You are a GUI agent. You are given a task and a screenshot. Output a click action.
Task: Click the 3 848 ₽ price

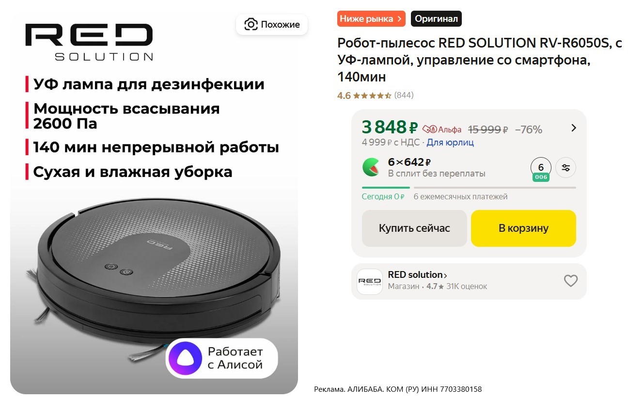tap(390, 127)
